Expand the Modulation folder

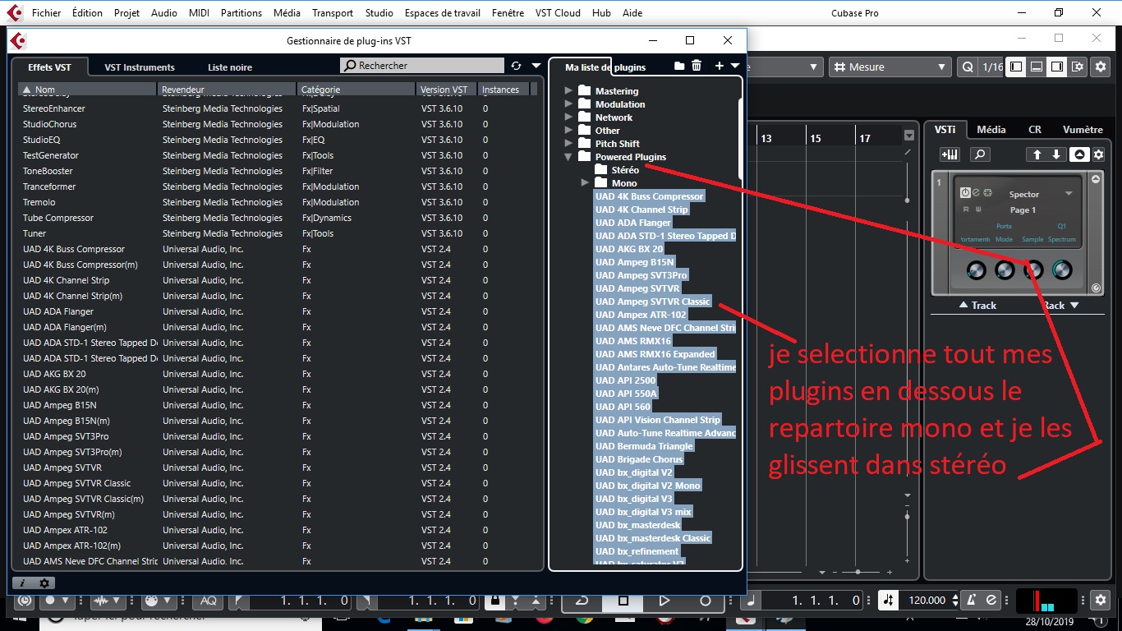(568, 104)
